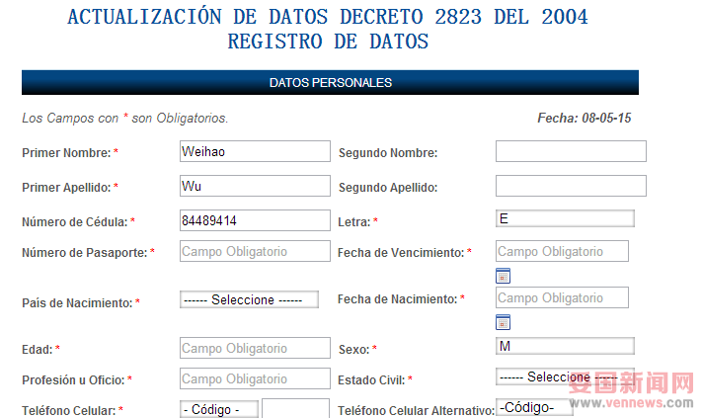Click the 'Primer Nombre:' label
The image size is (702, 418).
tap(66, 153)
